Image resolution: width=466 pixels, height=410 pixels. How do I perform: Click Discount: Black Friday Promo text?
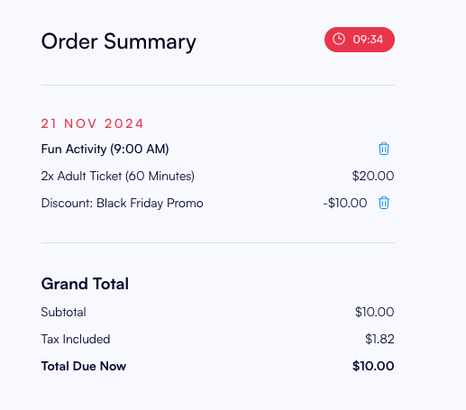click(122, 203)
